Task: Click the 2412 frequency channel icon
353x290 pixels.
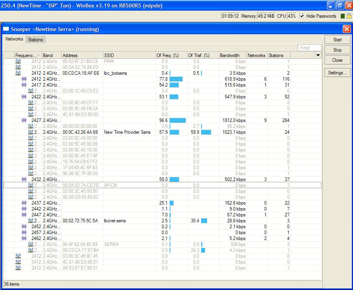Action: pyautogui.click(x=24, y=79)
